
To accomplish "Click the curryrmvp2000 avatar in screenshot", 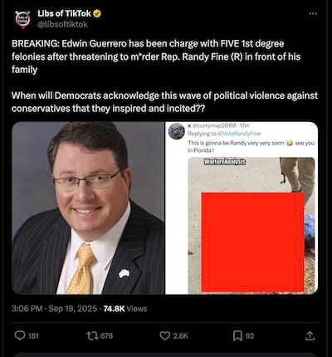I will pos(177,131).
